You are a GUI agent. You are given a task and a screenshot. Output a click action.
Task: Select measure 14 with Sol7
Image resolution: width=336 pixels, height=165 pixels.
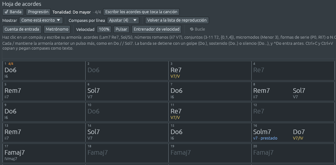(127, 132)
